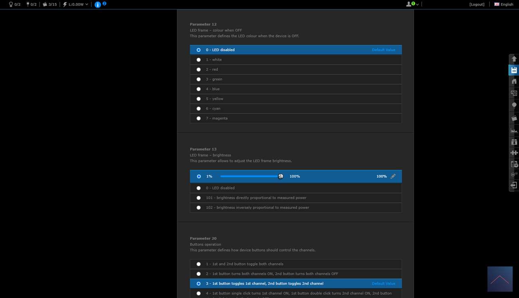Click the blue info notification icon
This screenshot has width=519, height=298.
(x=98, y=4)
